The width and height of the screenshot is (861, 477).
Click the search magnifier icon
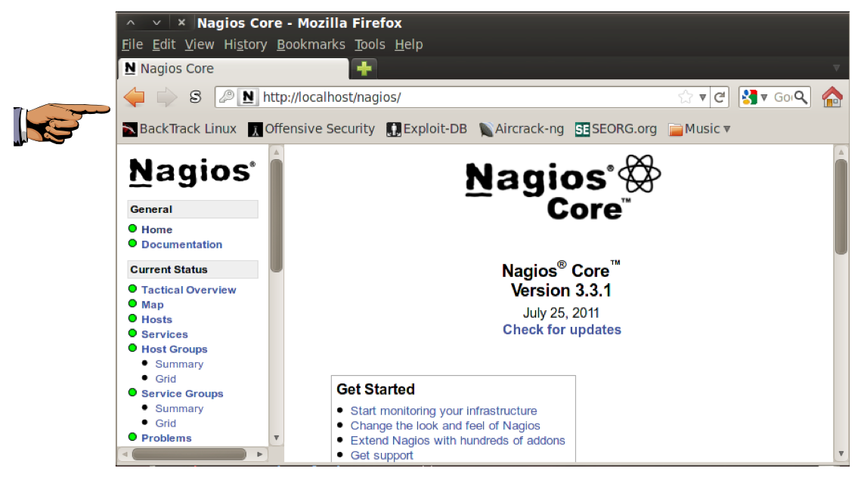coord(801,97)
